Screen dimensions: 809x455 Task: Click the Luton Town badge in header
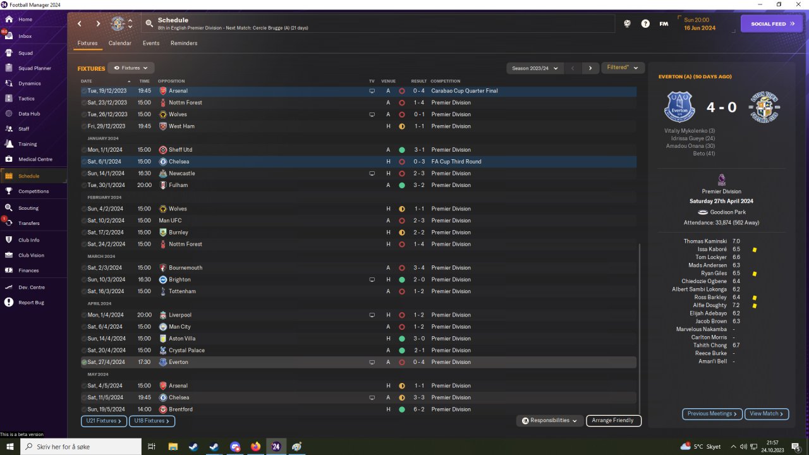pyautogui.click(x=118, y=24)
